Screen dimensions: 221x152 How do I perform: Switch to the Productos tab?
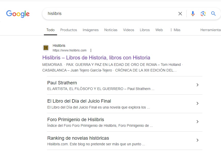click(x=69, y=30)
